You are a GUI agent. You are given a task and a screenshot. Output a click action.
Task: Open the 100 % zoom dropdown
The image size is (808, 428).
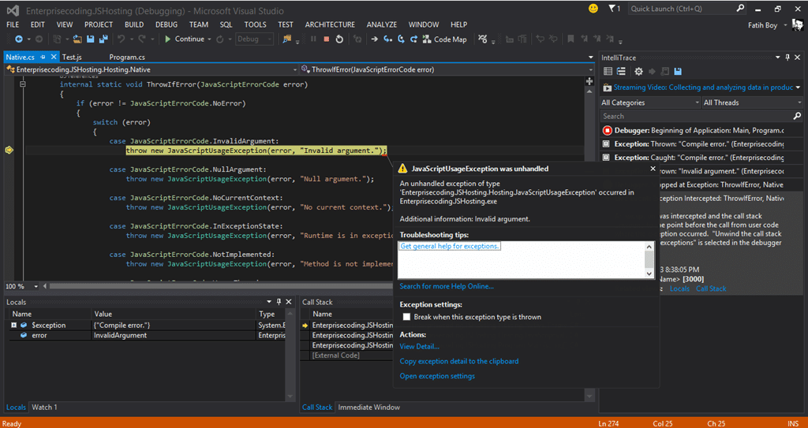click(x=36, y=286)
